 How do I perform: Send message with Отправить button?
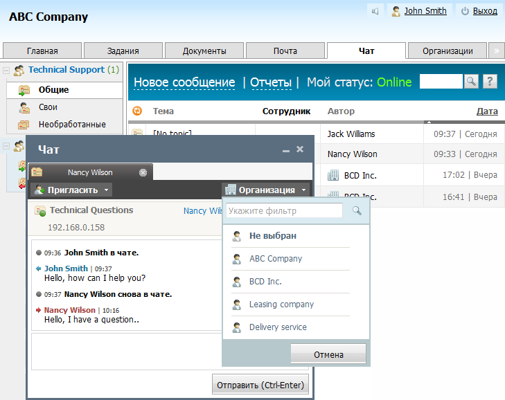[260, 385]
